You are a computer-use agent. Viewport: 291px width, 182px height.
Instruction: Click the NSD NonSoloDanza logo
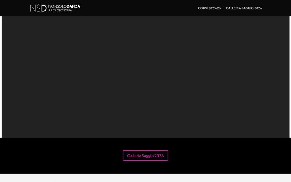55,8
